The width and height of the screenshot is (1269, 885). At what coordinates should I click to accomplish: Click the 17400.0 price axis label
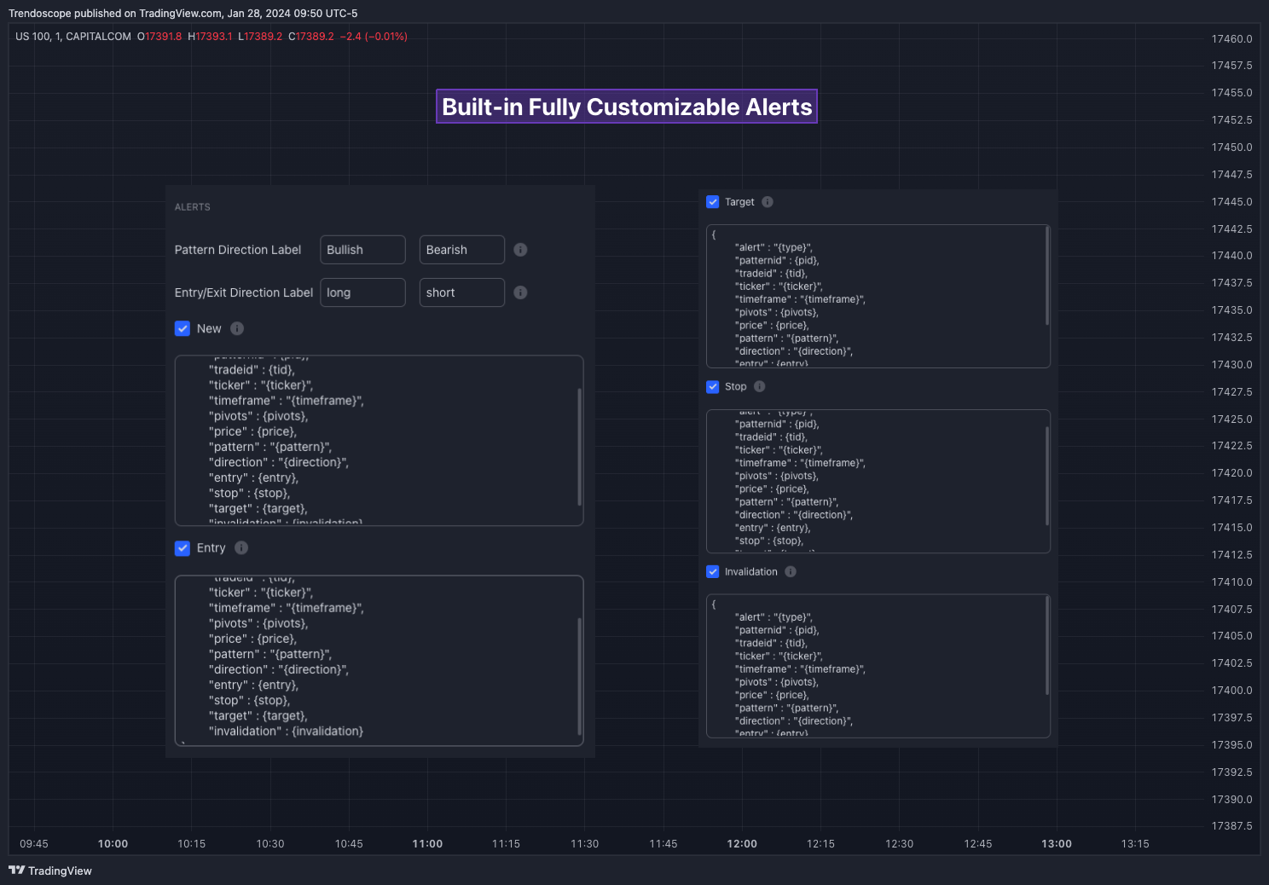[x=1232, y=691]
